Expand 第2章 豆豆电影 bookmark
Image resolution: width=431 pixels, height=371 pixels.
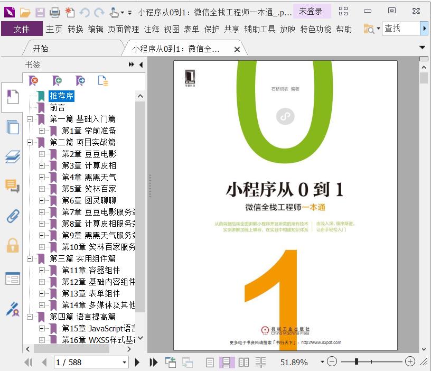coord(42,154)
